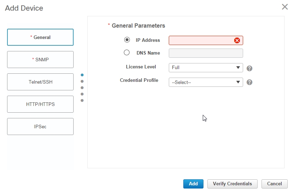Go to the Telnet/SSH tab
This screenshot has height=191, width=293.
pos(40,82)
